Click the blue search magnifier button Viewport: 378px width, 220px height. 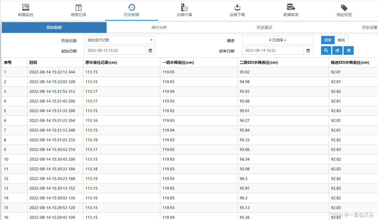[326, 50]
